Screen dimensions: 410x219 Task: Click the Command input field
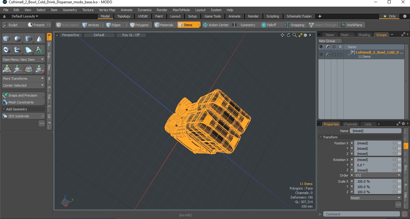(362, 214)
